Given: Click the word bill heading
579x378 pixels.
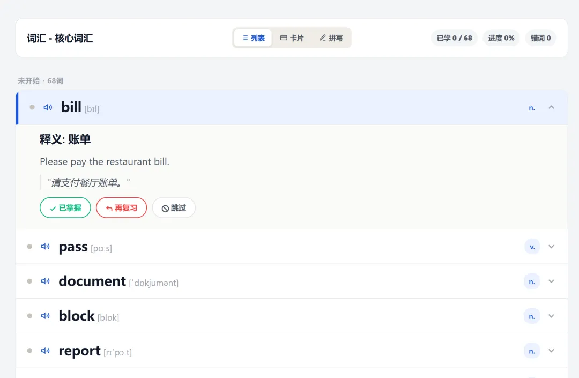Looking at the screenshot, I should [71, 107].
